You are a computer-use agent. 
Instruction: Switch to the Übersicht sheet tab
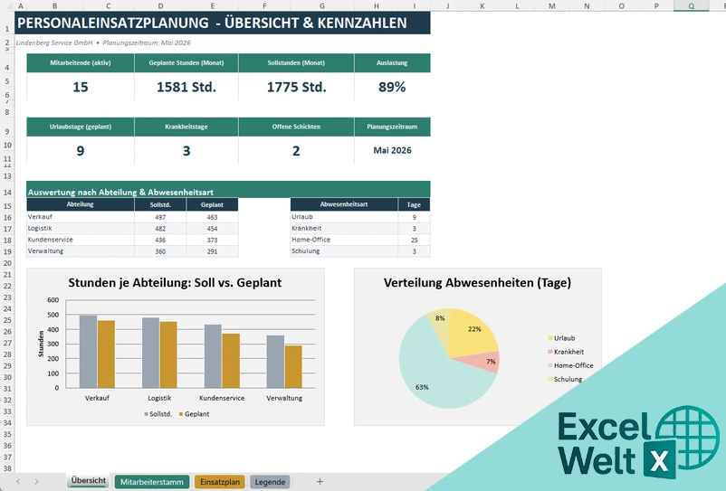(89, 481)
